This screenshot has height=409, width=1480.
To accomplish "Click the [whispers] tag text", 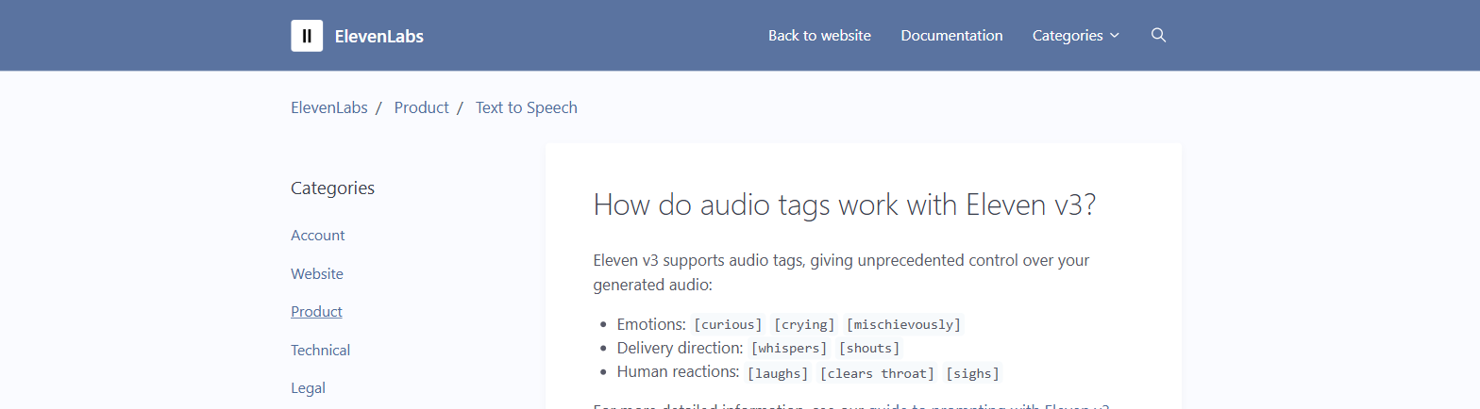I will (789, 348).
